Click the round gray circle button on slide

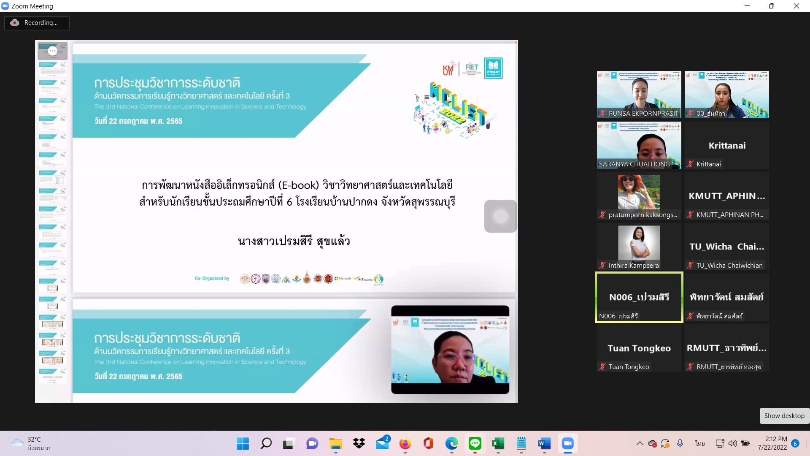click(x=500, y=216)
